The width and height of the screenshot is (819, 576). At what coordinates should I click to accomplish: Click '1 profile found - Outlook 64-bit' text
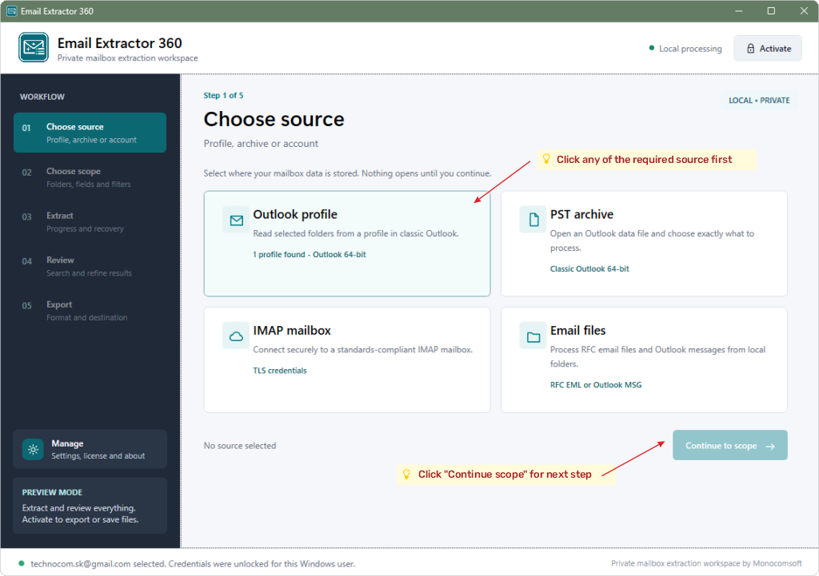tap(310, 255)
